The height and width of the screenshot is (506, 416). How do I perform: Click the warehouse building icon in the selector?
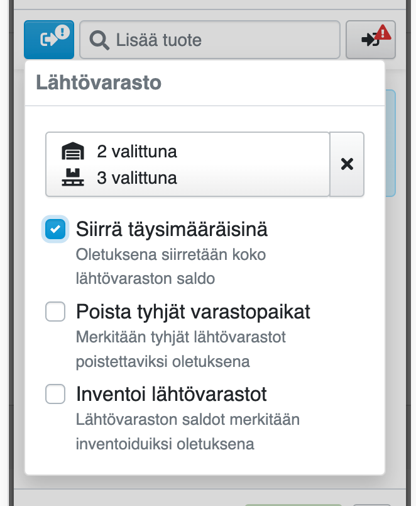[x=72, y=152]
